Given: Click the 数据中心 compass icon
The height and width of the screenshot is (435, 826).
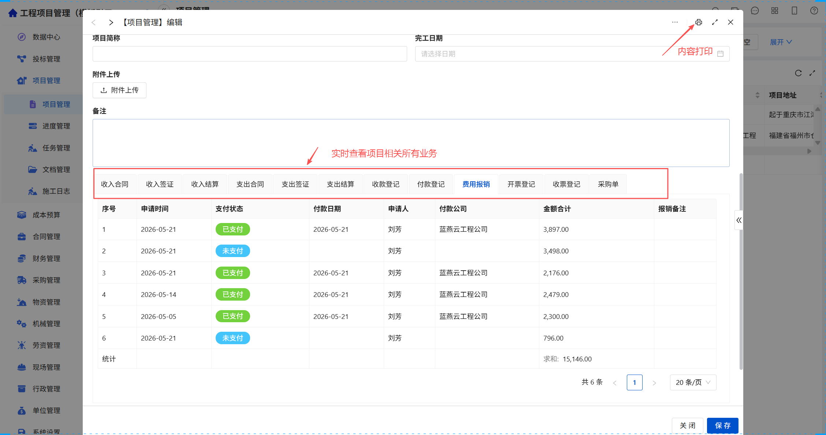Looking at the screenshot, I should click(22, 37).
